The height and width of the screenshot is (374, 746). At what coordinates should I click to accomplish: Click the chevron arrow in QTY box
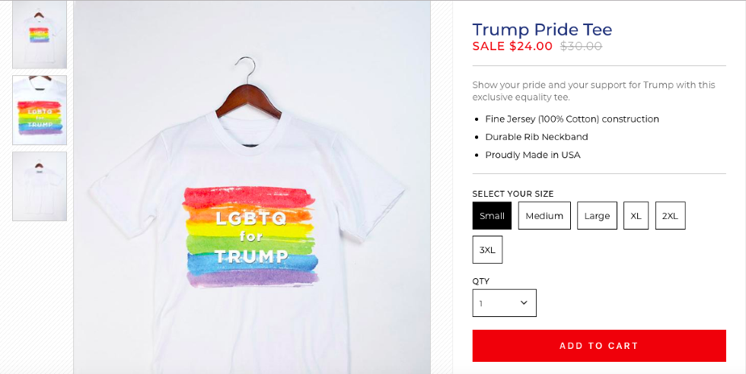pyautogui.click(x=524, y=303)
